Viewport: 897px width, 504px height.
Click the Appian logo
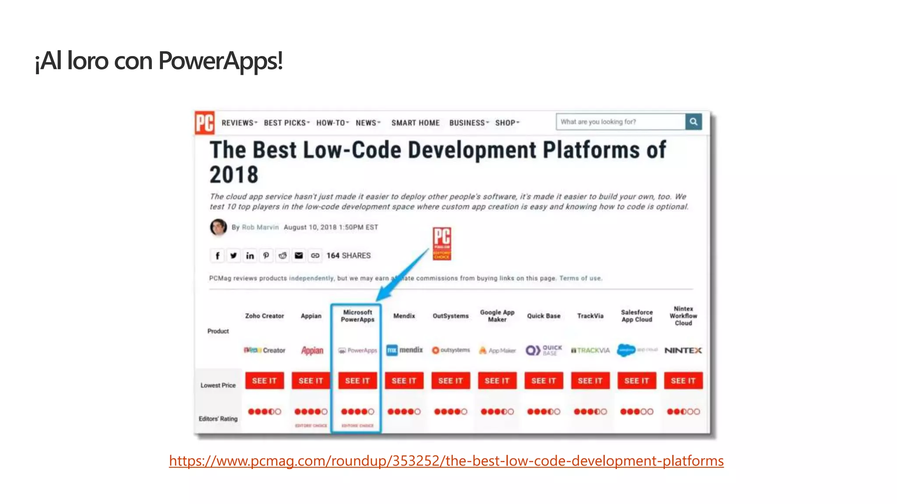312,350
